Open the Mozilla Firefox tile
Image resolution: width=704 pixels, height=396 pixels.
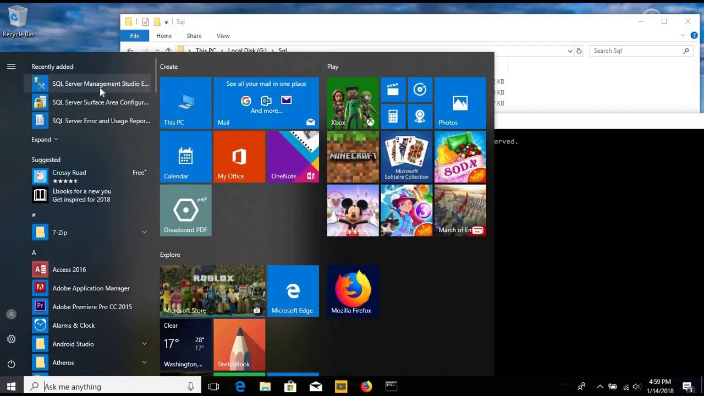(353, 291)
